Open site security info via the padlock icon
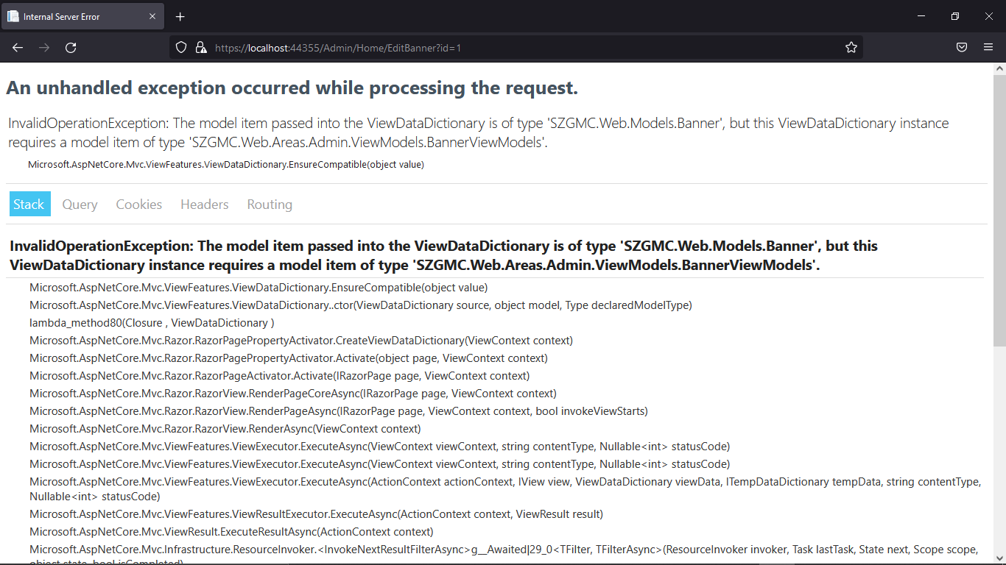Screen dimensions: 1006x565 [x=200, y=47]
